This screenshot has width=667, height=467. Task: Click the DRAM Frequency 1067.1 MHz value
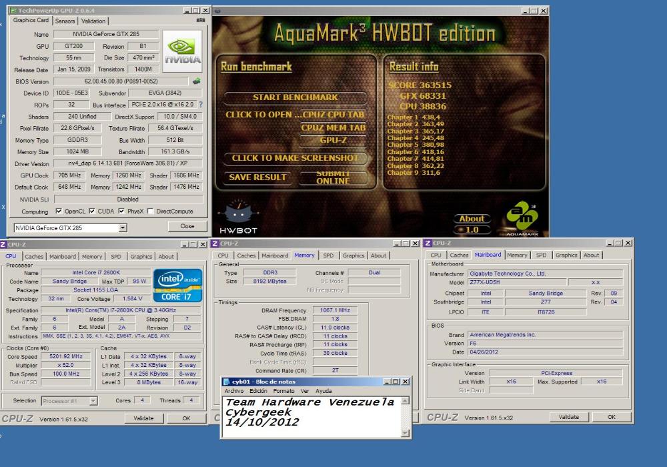tap(336, 310)
